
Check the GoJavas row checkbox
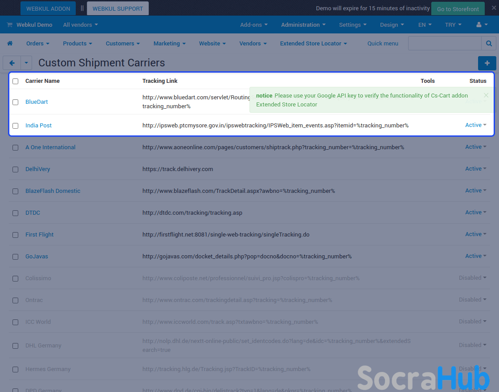click(x=15, y=257)
